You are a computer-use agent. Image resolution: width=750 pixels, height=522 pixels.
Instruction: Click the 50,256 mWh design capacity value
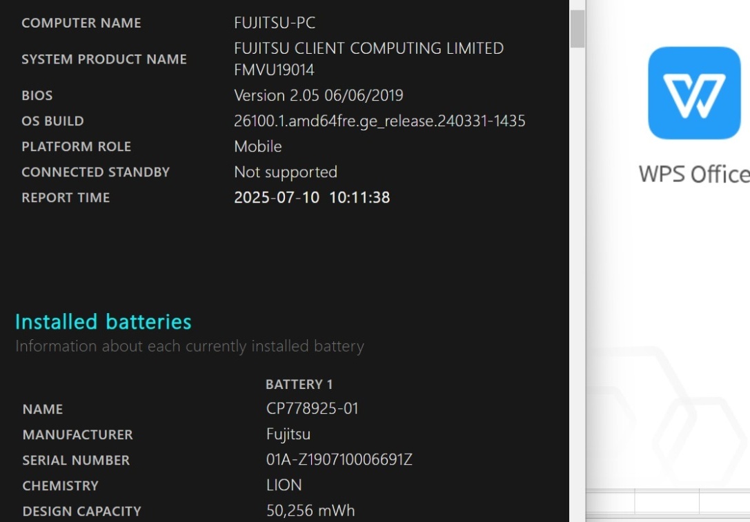tap(310, 511)
